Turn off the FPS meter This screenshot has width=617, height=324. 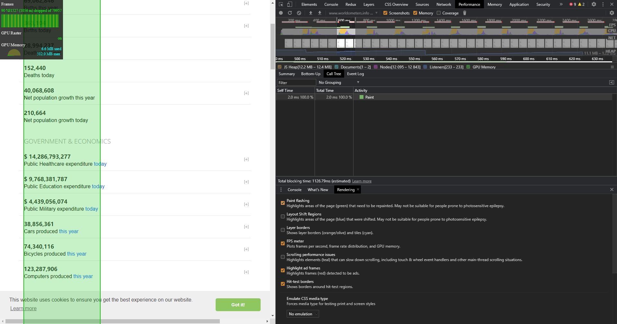point(283,243)
